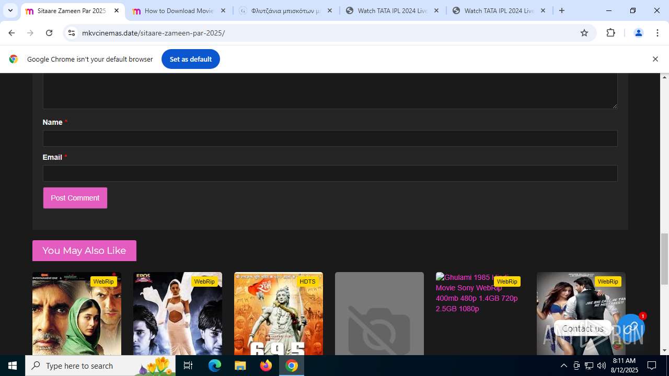Open the Chrome profile avatar
The width and height of the screenshot is (669, 376).
638,33
